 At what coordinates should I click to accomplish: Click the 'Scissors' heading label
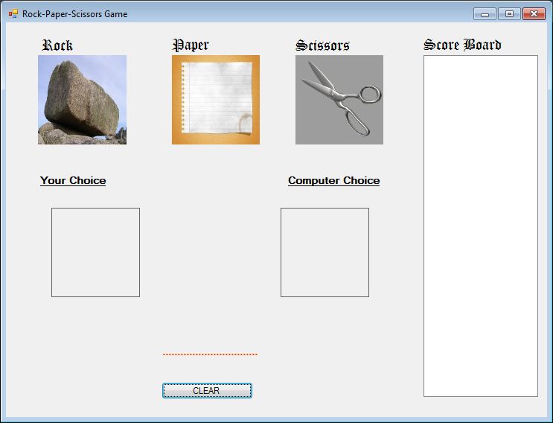click(323, 45)
